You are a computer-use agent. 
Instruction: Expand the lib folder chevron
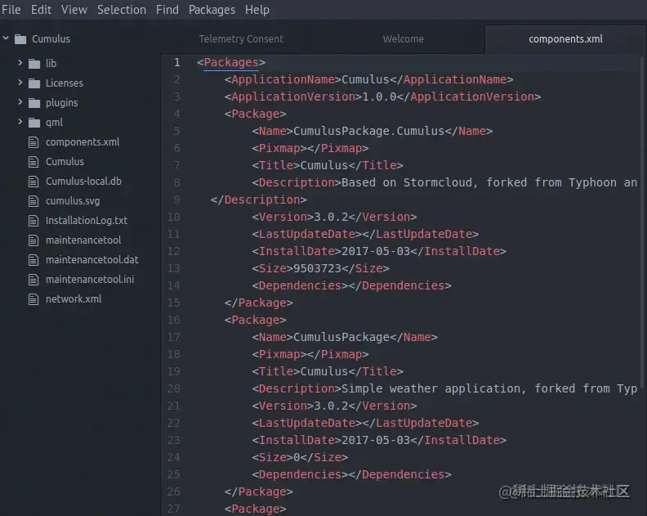pyautogui.click(x=20, y=62)
